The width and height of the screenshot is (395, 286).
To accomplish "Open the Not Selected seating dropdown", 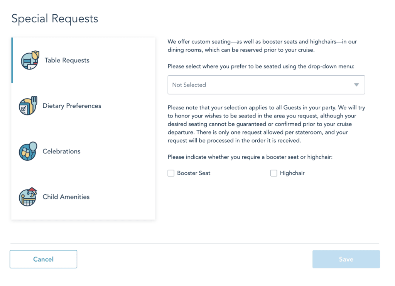I will [255, 85].
